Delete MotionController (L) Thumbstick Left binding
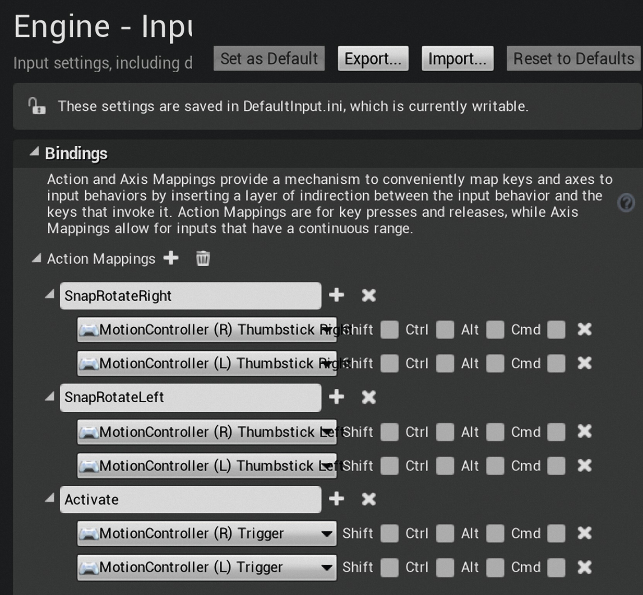643x595 pixels. pos(584,465)
